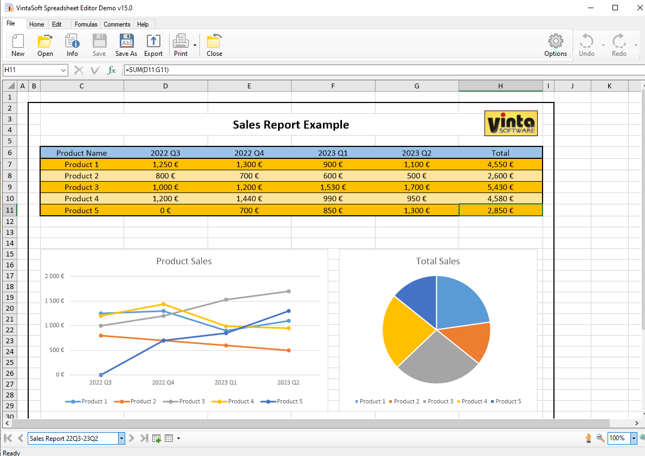
Task: Go to the previous worksheet
Action: click(20, 438)
